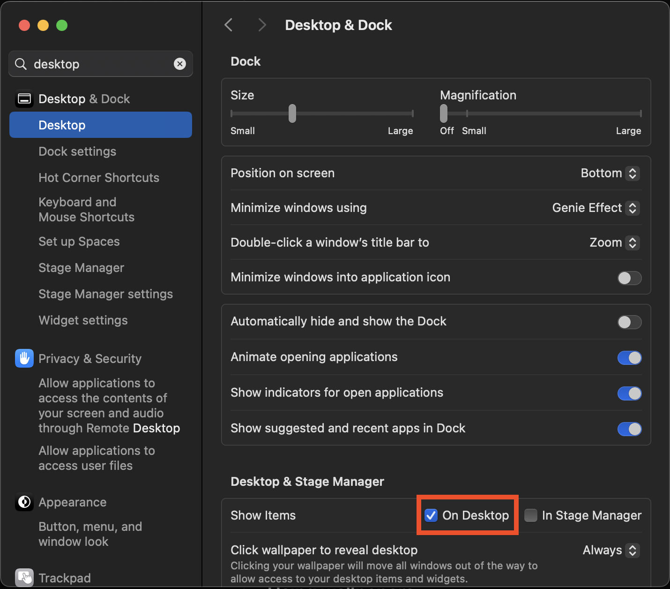Click the Desktop & Dock sidebar icon
This screenshot has width=670, height=589.
coord(24,99)
